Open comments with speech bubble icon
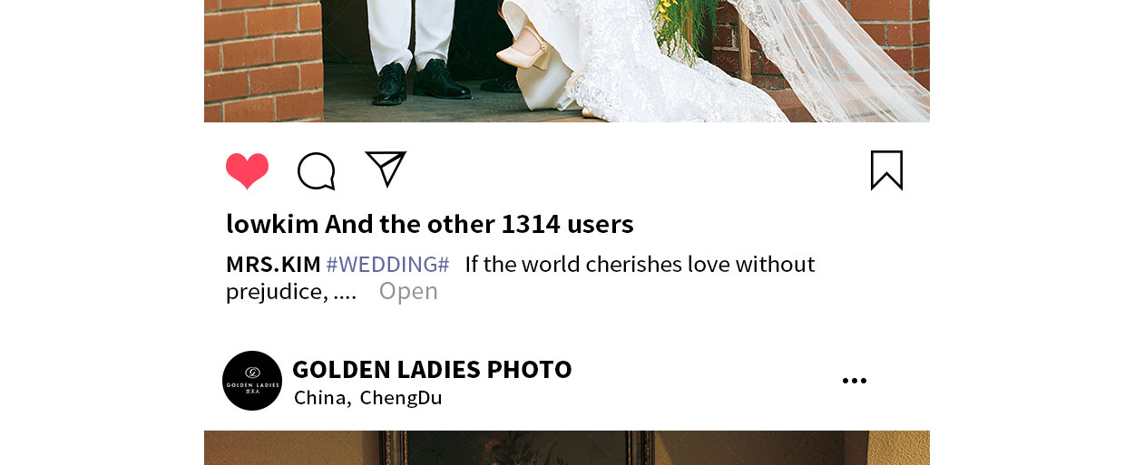 click(317, 171)
